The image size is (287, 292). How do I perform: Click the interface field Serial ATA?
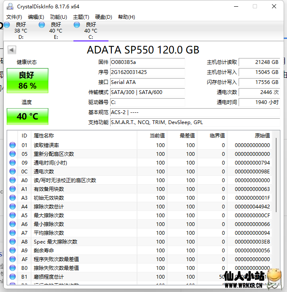pos(148,82)
